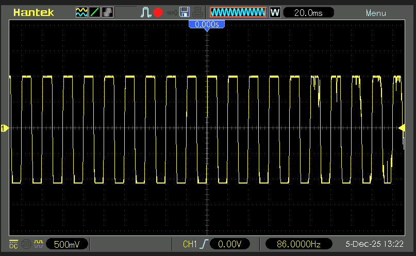
Task: Select the 500mV vertical scale readout
Action: tap(67, 244)
